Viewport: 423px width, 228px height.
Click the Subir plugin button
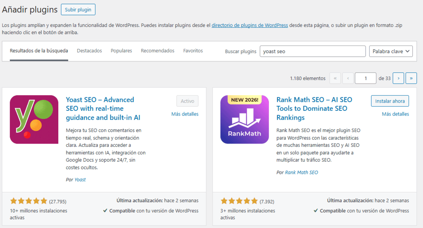tap(78, 10)
